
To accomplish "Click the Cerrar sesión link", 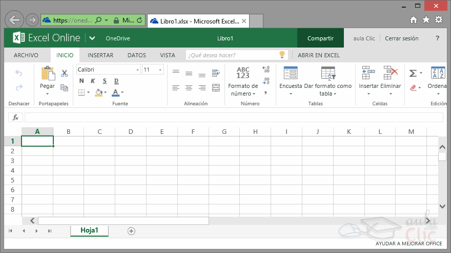I will [401, 38].
